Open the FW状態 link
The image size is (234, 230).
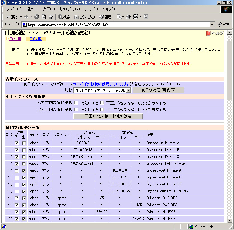35,39
